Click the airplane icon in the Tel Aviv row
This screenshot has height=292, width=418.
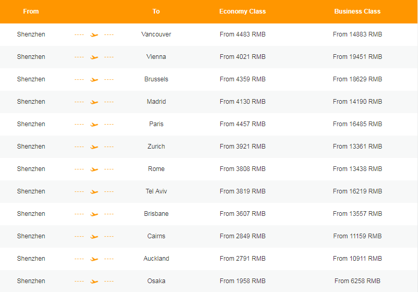pyautogui.click(x=94, y=192)
